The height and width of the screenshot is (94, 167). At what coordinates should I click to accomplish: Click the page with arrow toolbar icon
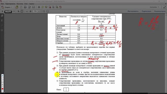click(x=57, y=7)
